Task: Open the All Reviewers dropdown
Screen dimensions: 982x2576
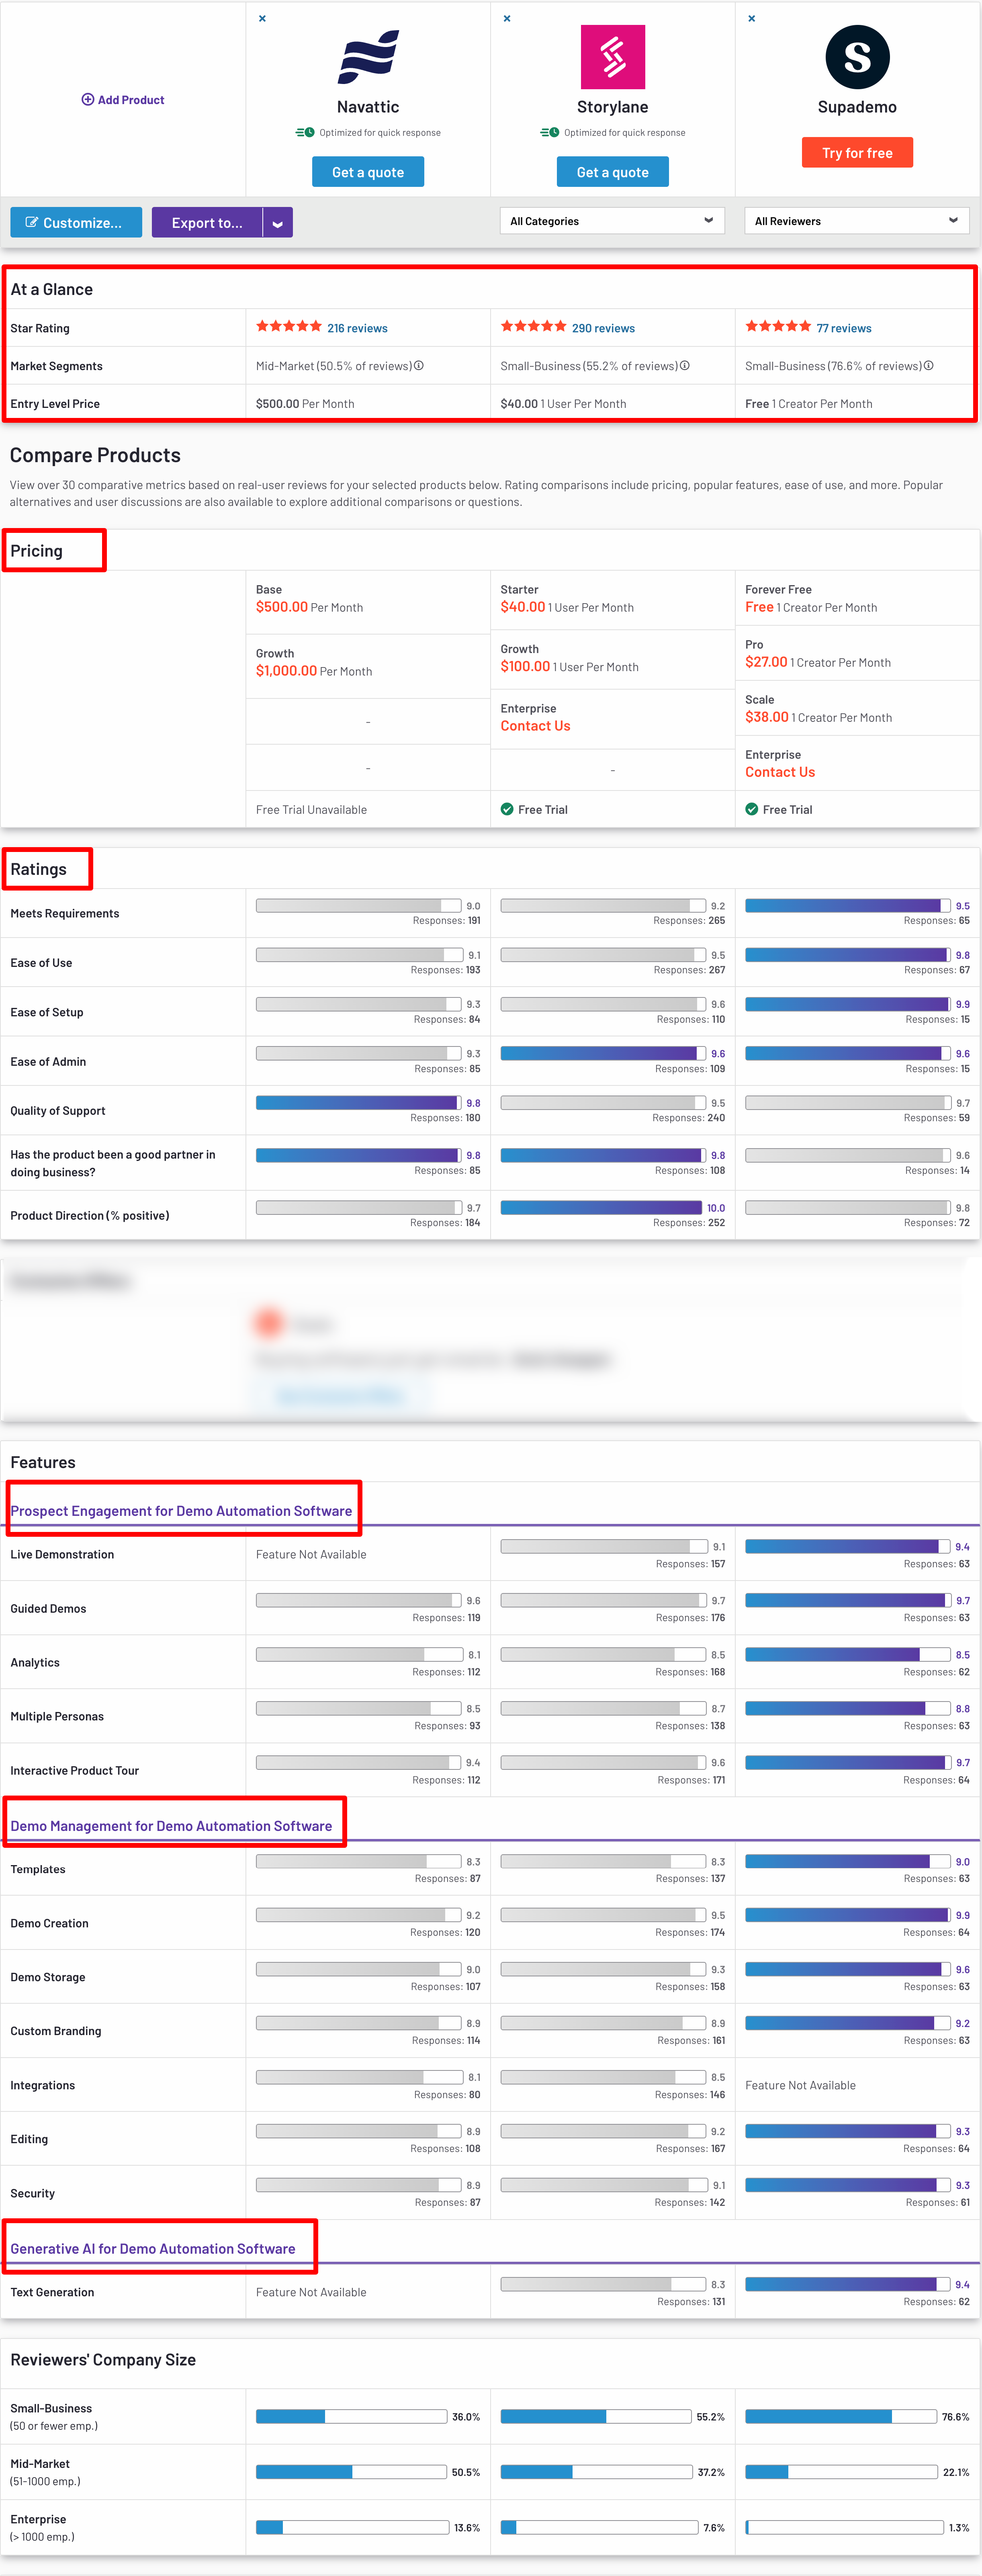Action: (857, 221)
